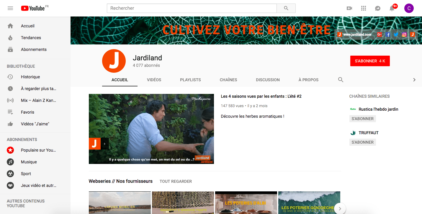Open the video title Les 4 saisons link
The height and width of the screenshot is (214, 422).
click(x=261, y=96)
